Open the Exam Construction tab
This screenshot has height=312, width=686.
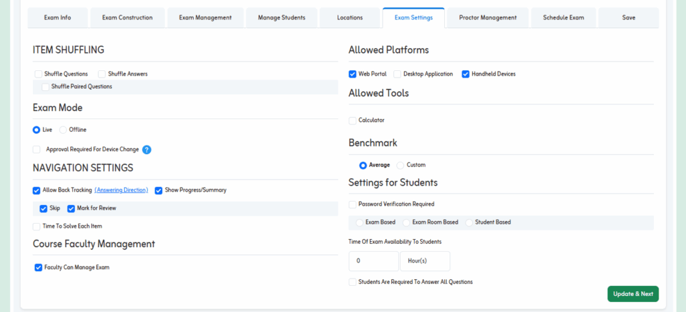127,17
